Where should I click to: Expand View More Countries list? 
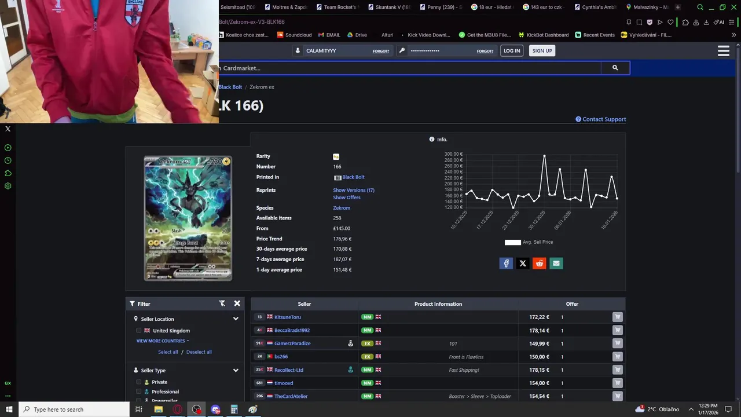tap(163, 341)
